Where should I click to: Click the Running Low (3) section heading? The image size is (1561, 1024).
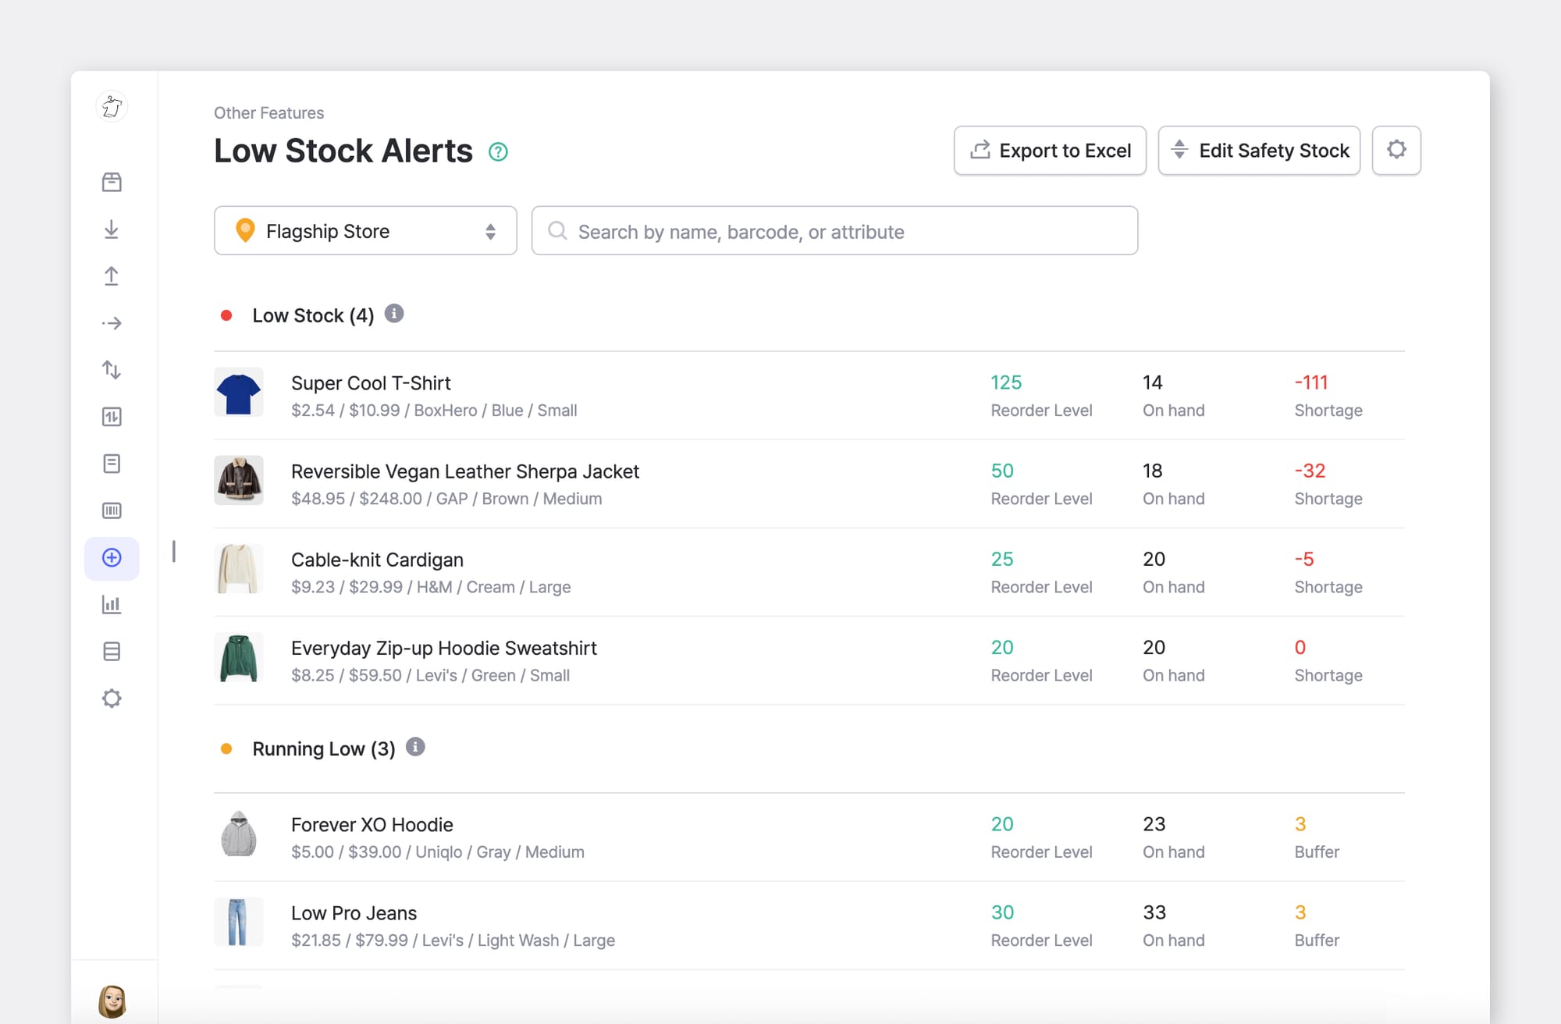[324, 748]
